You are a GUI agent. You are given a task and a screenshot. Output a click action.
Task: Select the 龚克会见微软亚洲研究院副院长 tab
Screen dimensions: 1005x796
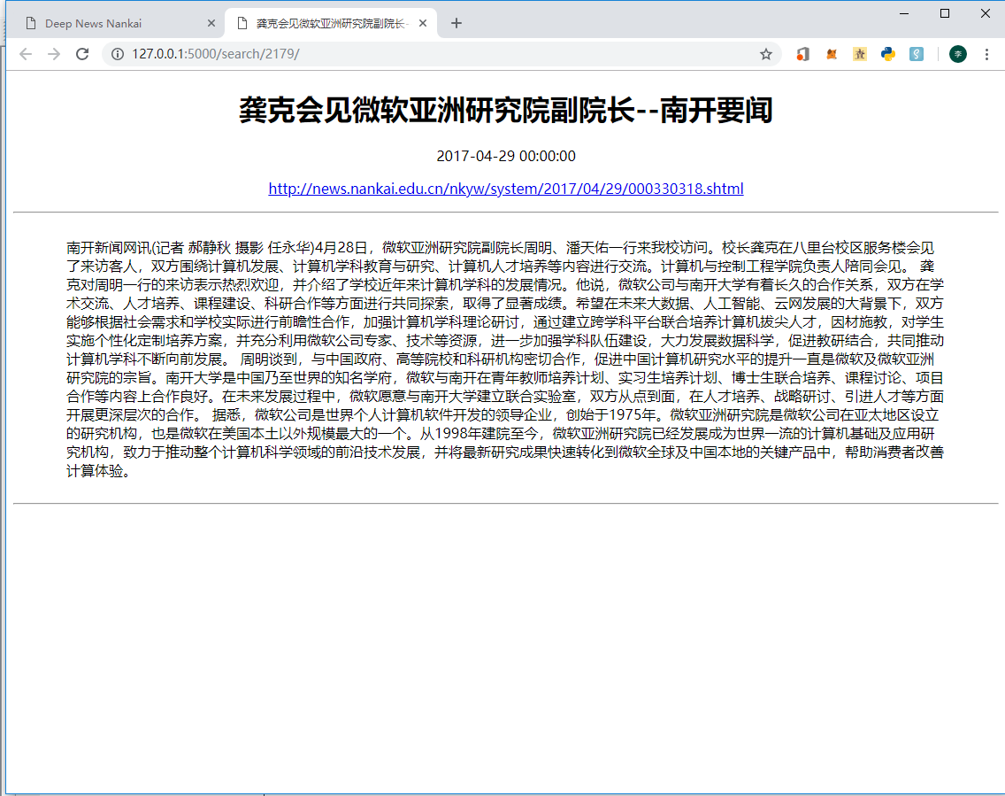click(x=330, y=23)
